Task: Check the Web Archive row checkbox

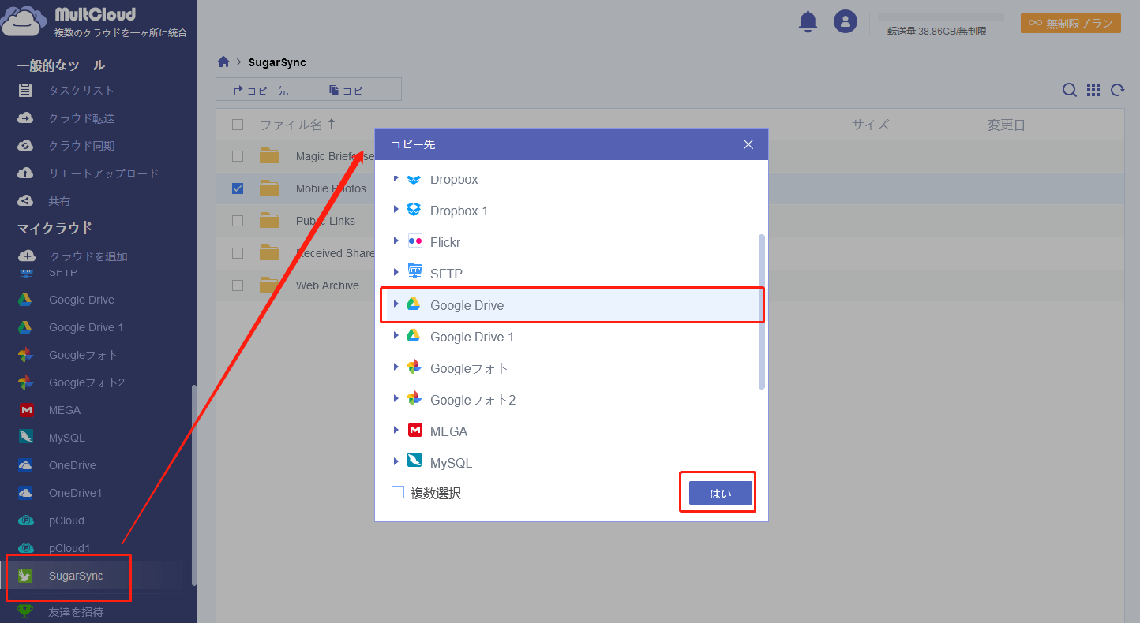Action: click(x=238, y=285)
